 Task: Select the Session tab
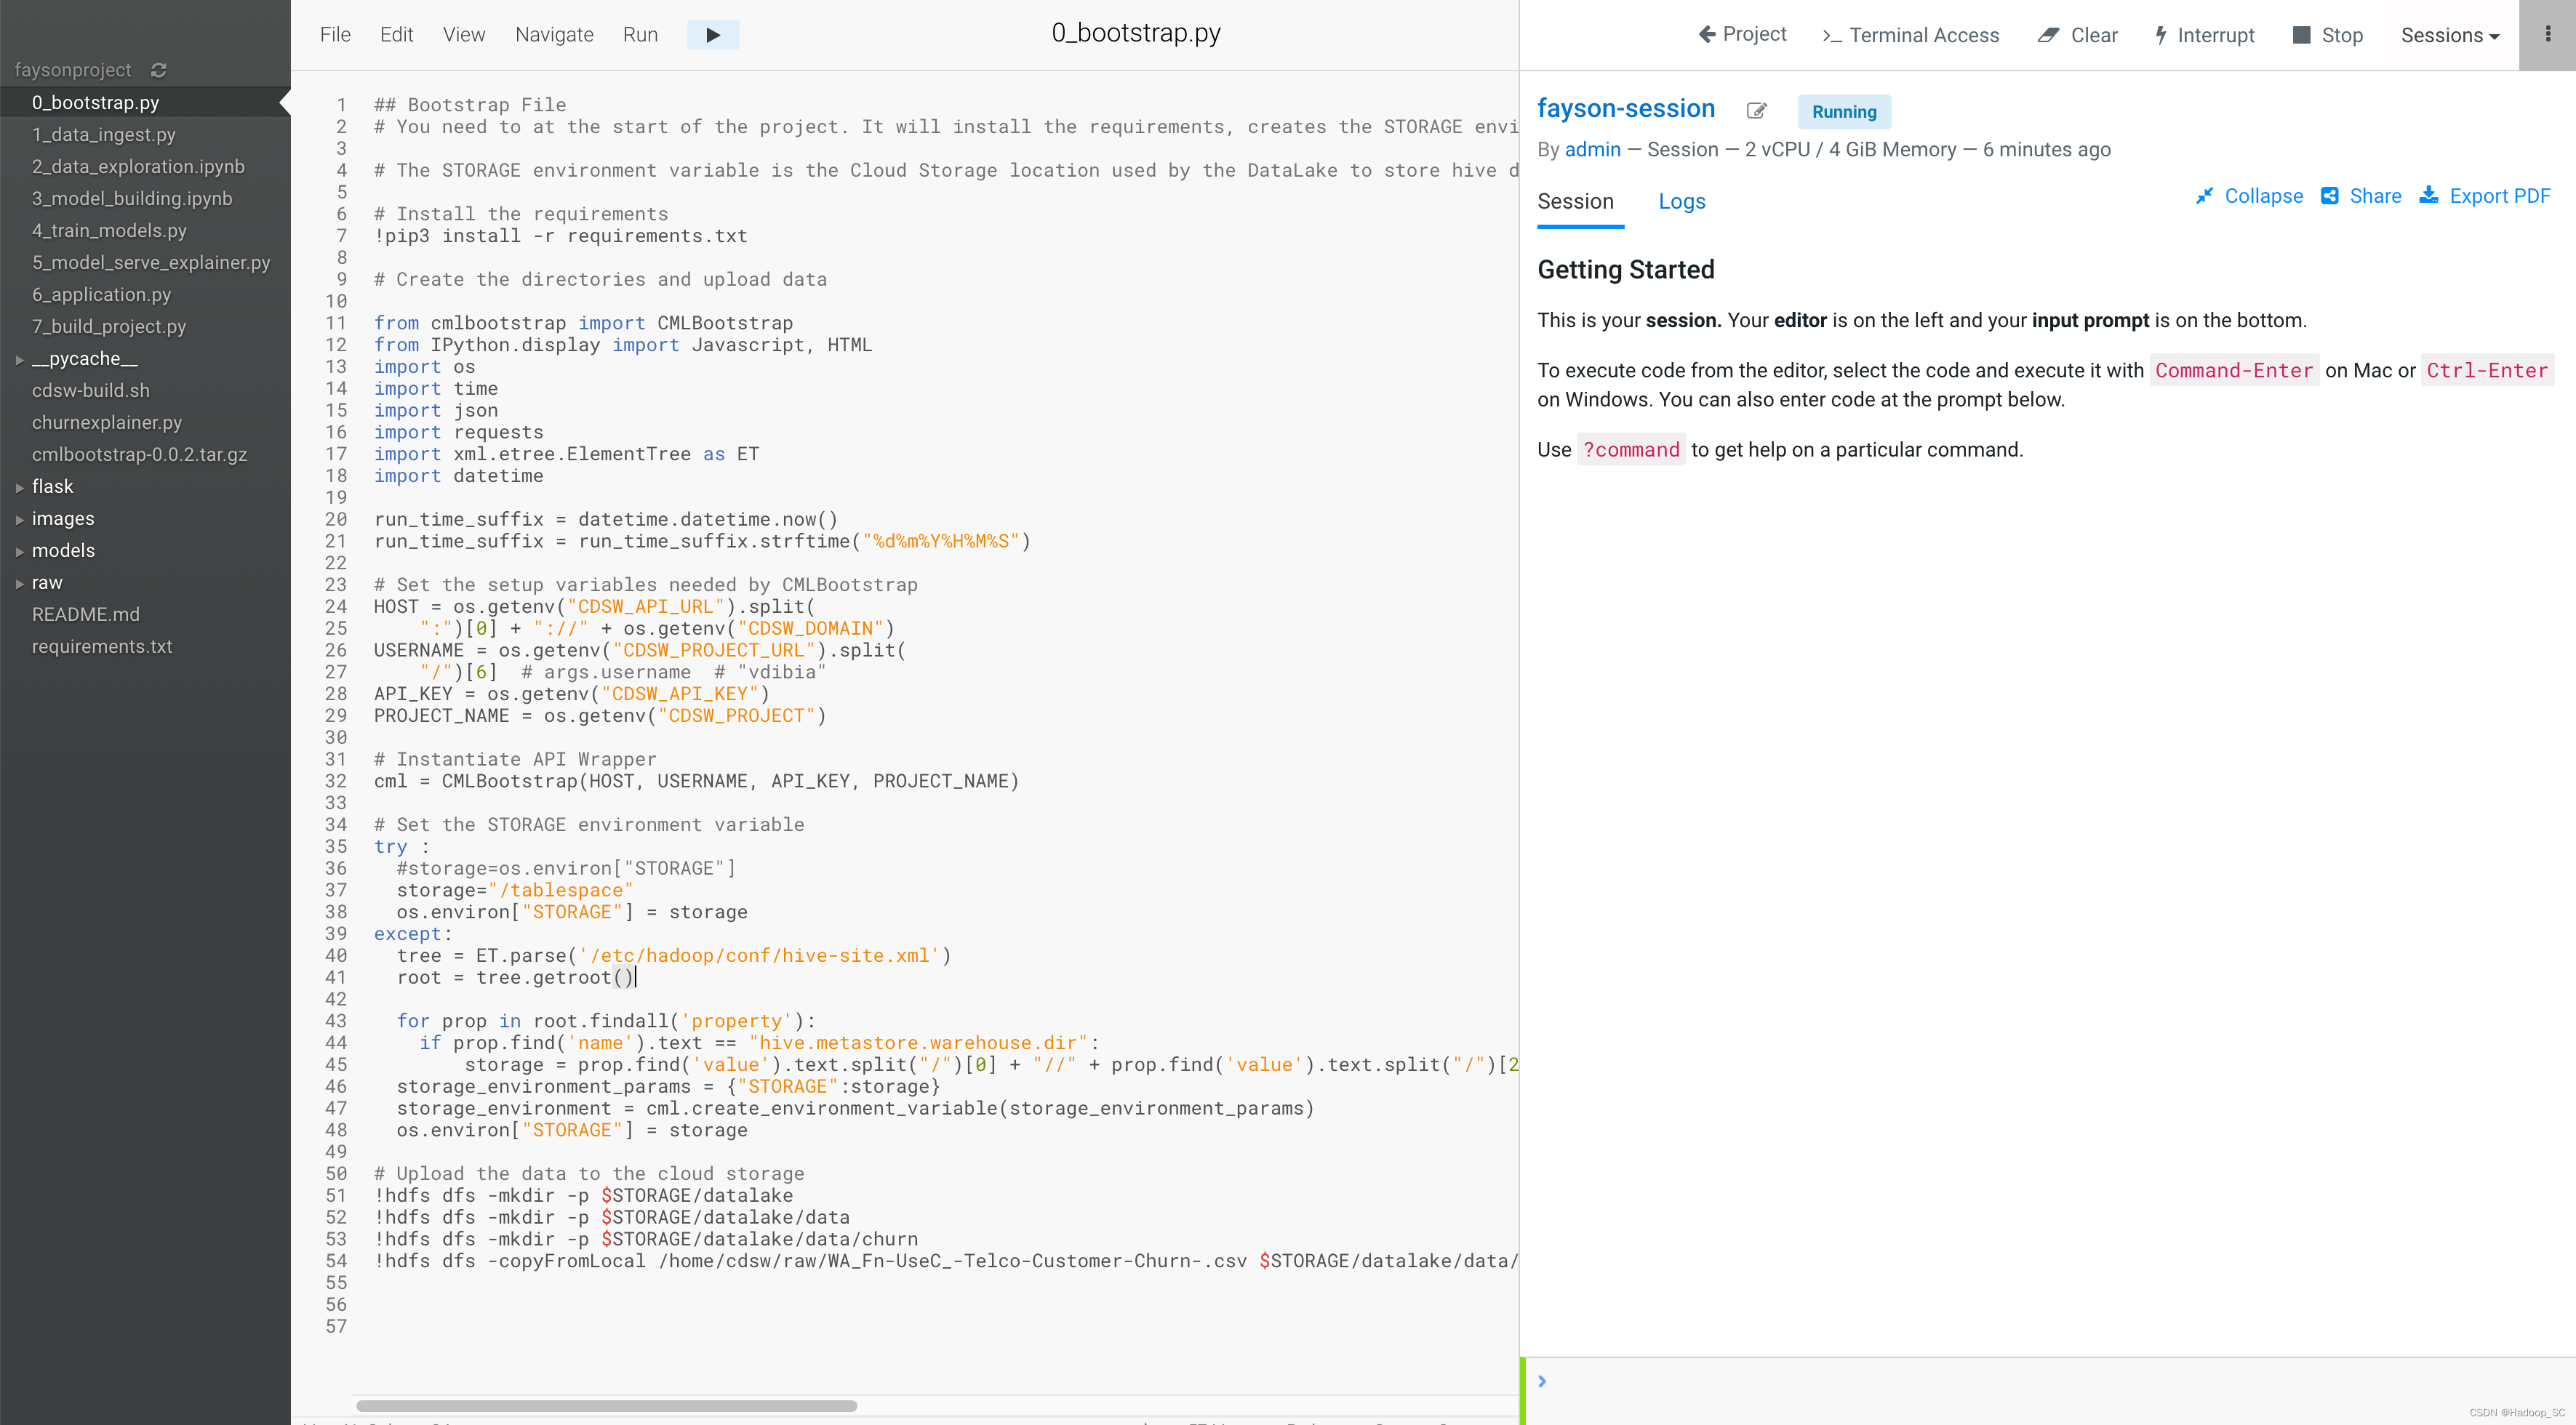click(x=1576, y=202)
